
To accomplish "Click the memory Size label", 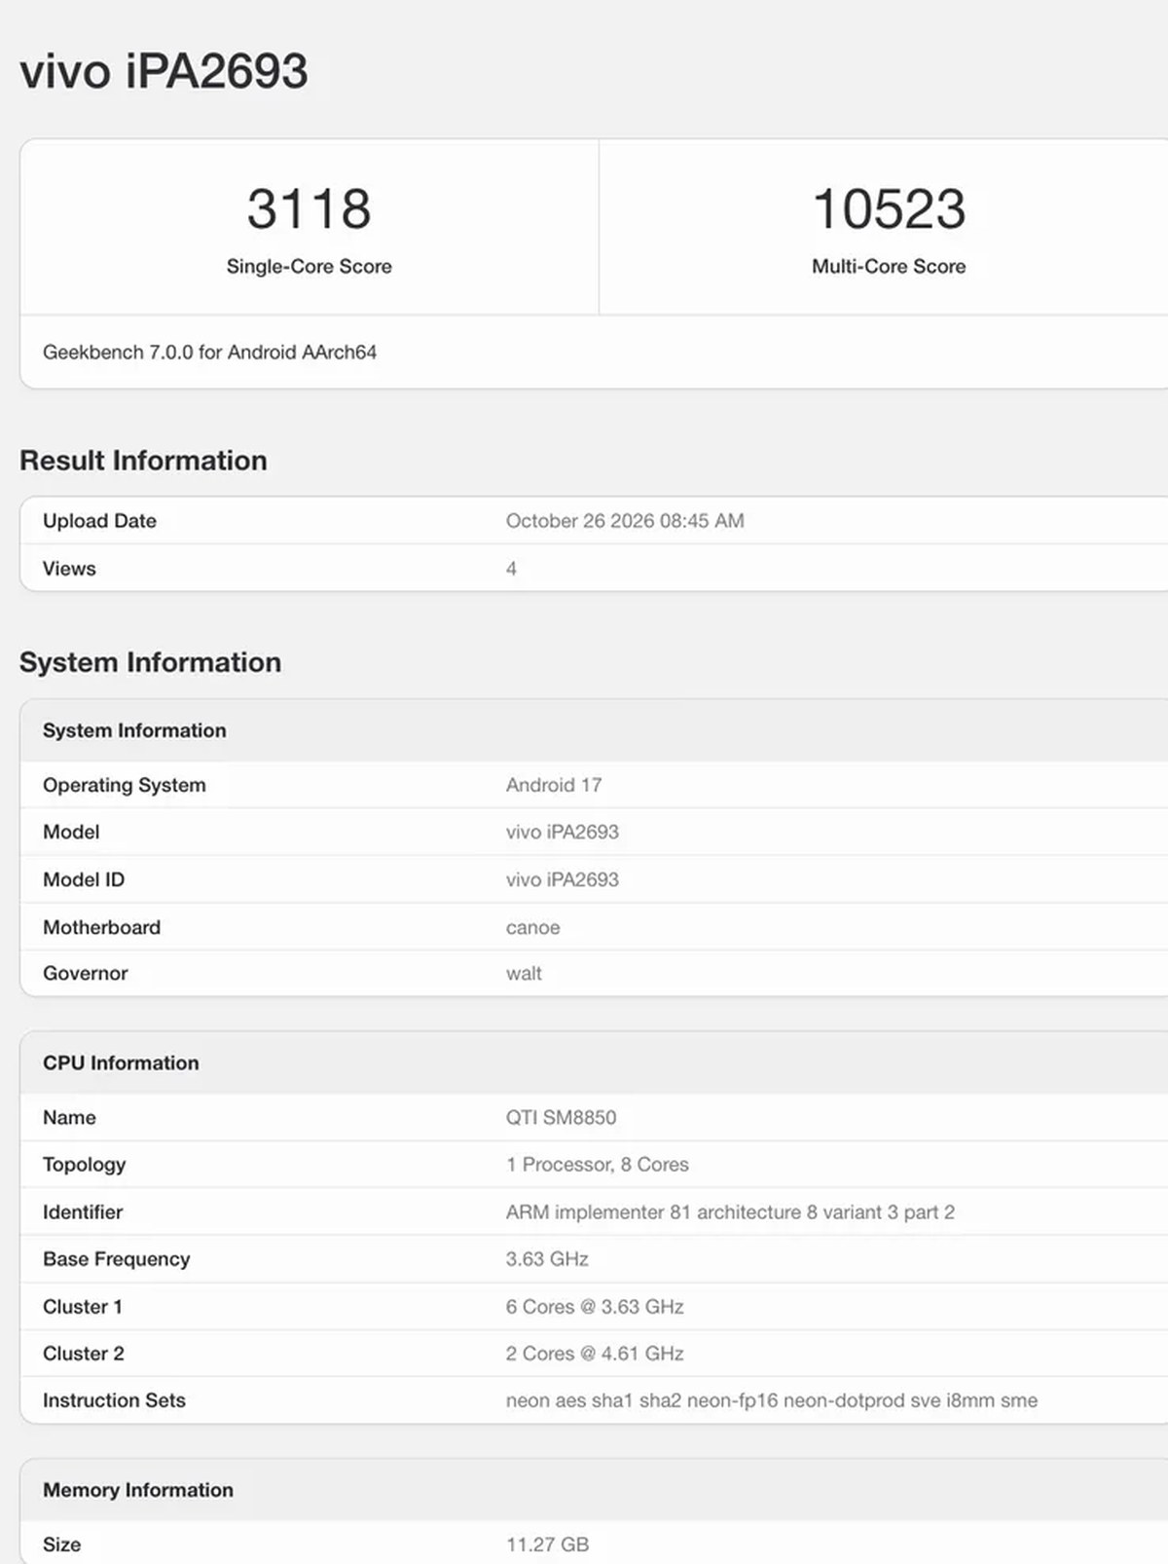I will coord(61,1545).
